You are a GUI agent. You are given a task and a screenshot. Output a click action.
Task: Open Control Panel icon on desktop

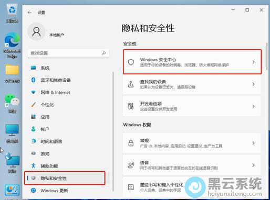(12, 190)
